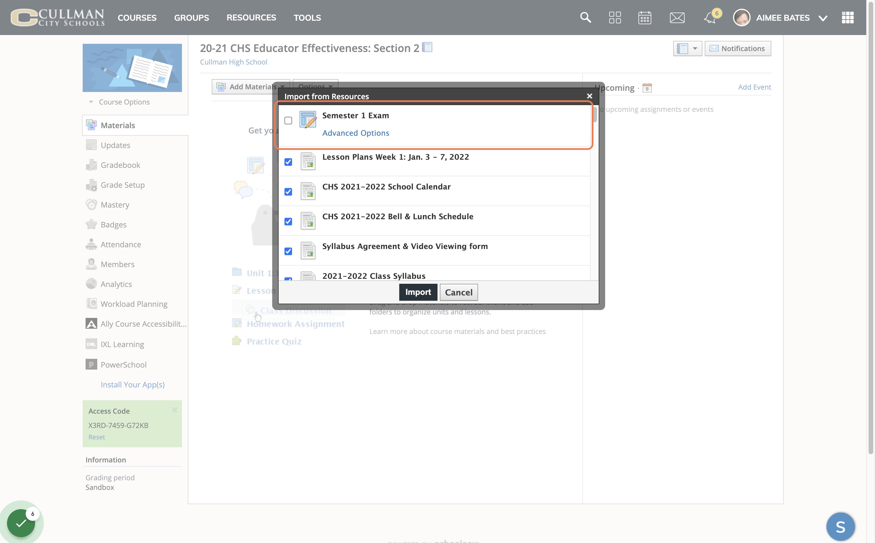Open Advanced Options link

(x=356, y=133)
